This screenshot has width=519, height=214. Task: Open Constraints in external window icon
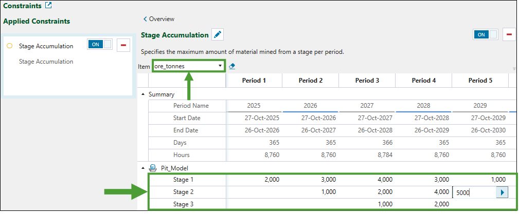pyautogui.click(x=48, y=6)
